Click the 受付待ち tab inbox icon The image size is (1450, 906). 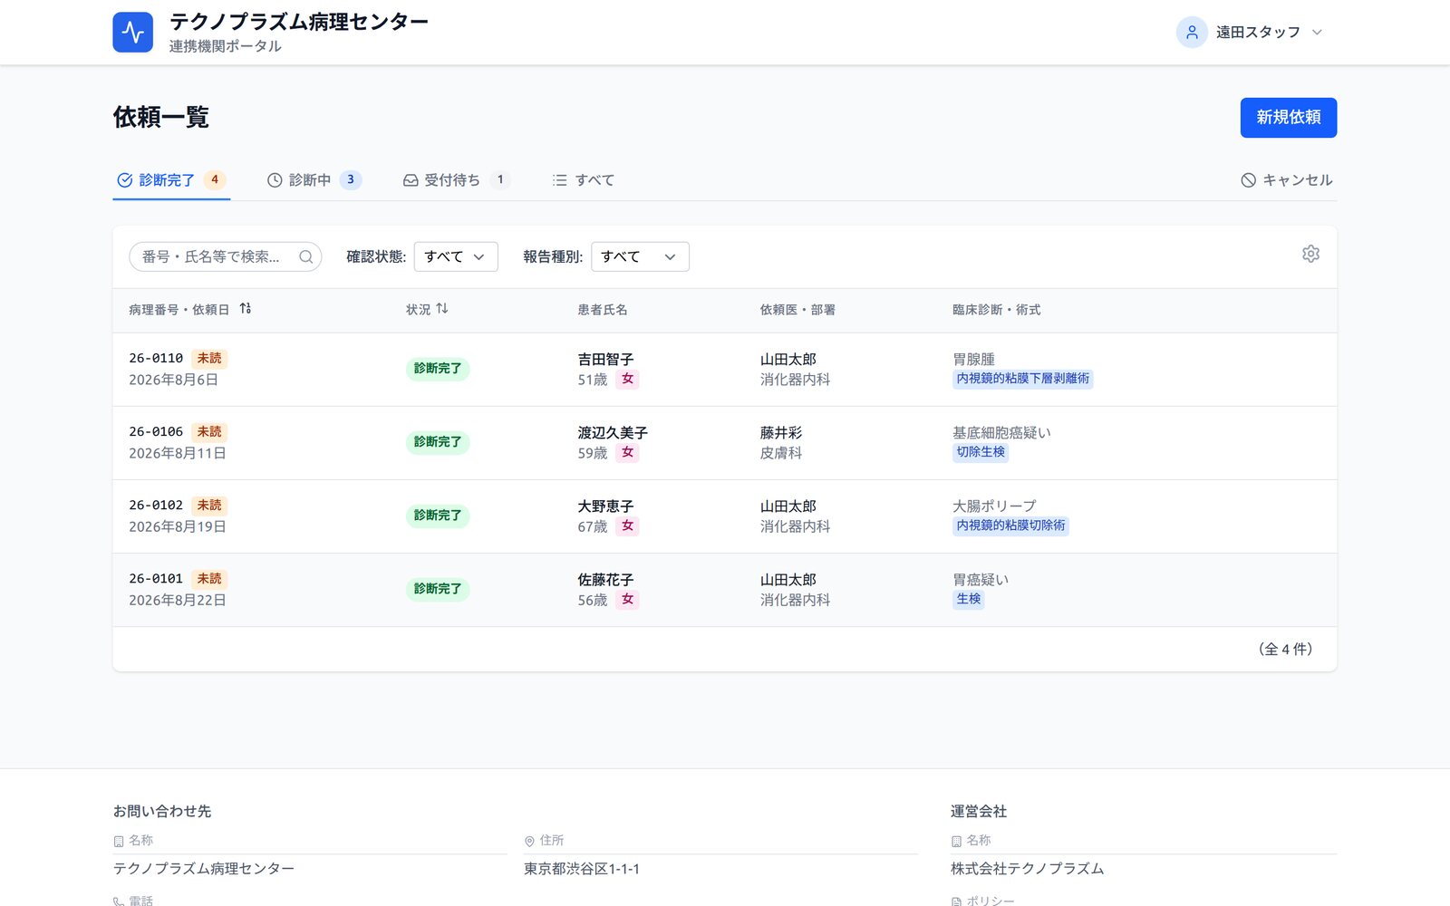click(411, 180)
